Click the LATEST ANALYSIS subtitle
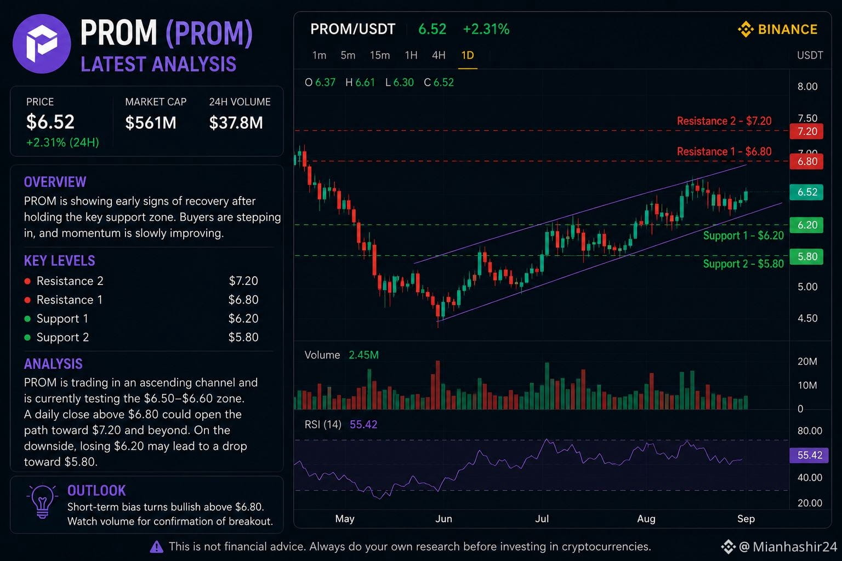Image resolution: width=842 pixels, height=561 pixels. (158, 65)
